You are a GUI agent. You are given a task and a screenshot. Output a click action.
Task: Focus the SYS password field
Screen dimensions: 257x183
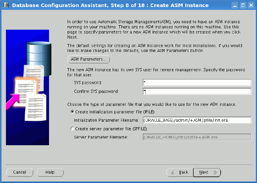point(197,83)
